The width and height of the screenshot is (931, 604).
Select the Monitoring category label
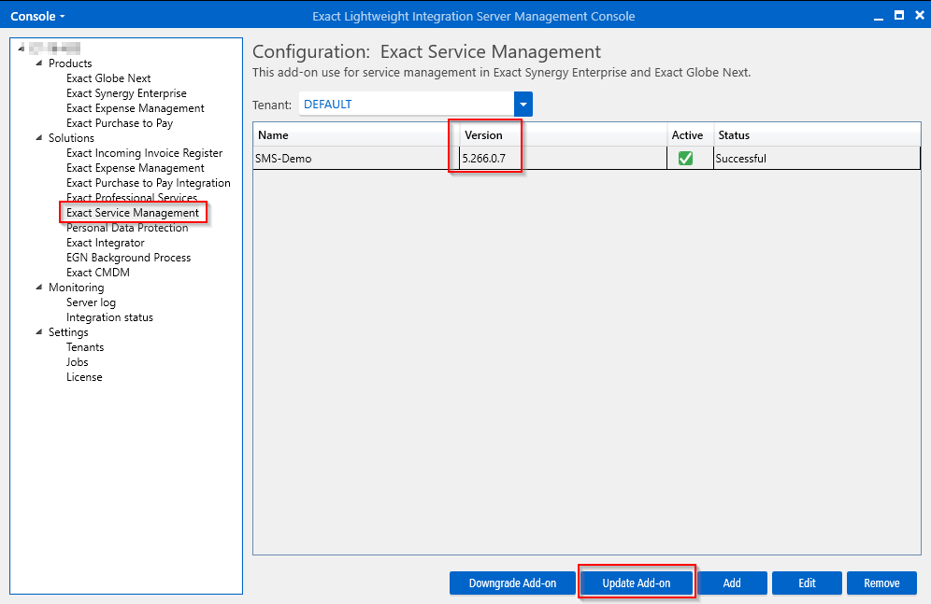click(x=76, y=288)
